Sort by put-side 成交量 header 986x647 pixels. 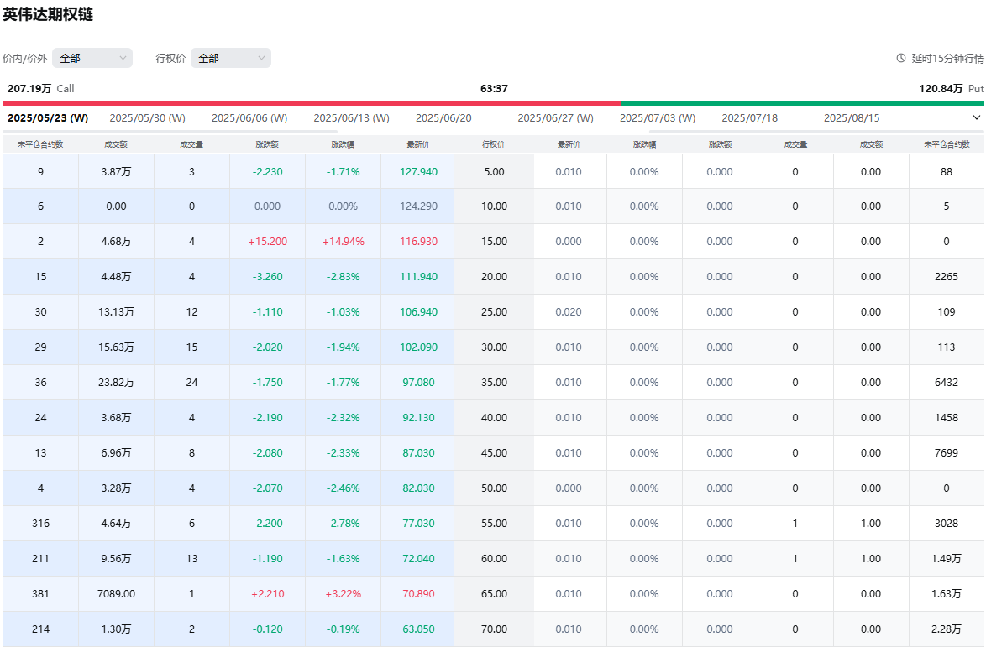point(795,144)
